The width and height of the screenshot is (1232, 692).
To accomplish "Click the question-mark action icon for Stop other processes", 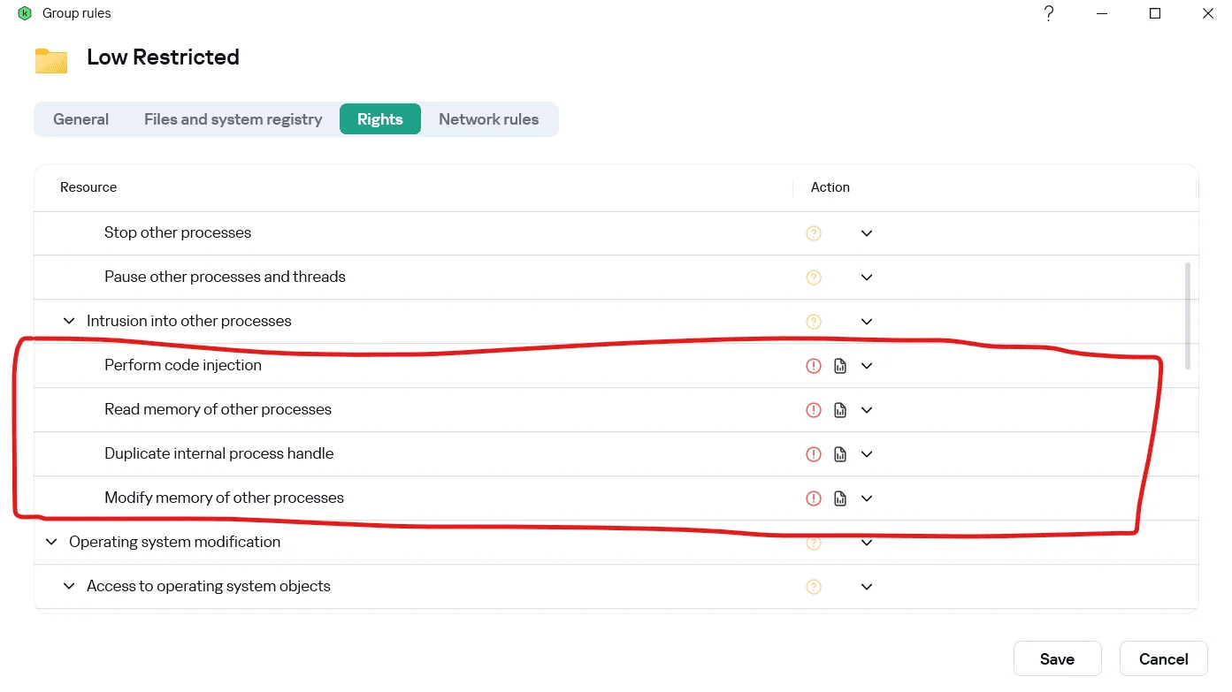I will (x=814, y=233).
